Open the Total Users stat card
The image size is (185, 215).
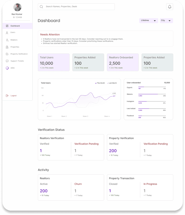[54, 62]
